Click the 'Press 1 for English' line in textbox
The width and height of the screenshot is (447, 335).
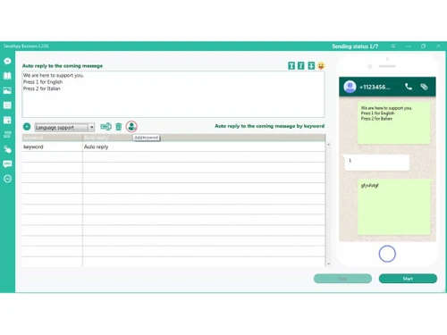[43, 82]
